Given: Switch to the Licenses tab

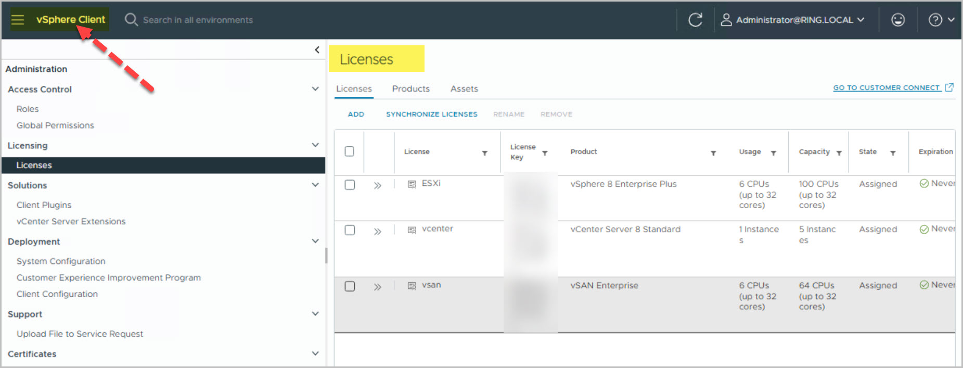Looking at the screenshot, I should pos(354,89).
